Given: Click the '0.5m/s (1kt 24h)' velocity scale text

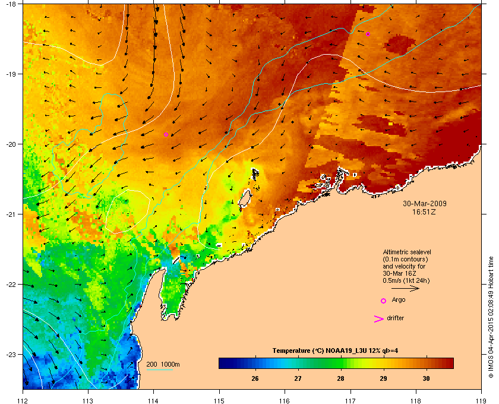Looking at the screenshot, I should (x=406, y=281).
